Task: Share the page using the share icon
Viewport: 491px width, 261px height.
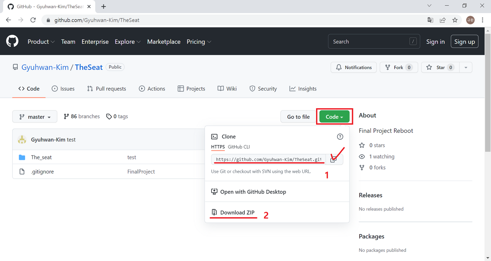Action: pos(443,20)
